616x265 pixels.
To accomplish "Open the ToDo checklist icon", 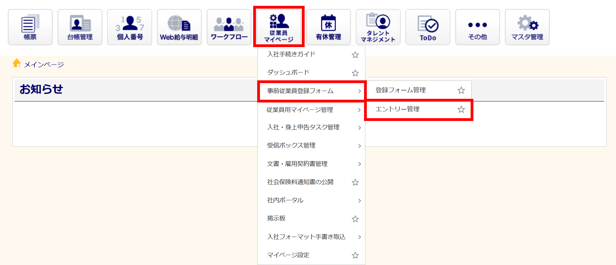I will click(428, 27).
